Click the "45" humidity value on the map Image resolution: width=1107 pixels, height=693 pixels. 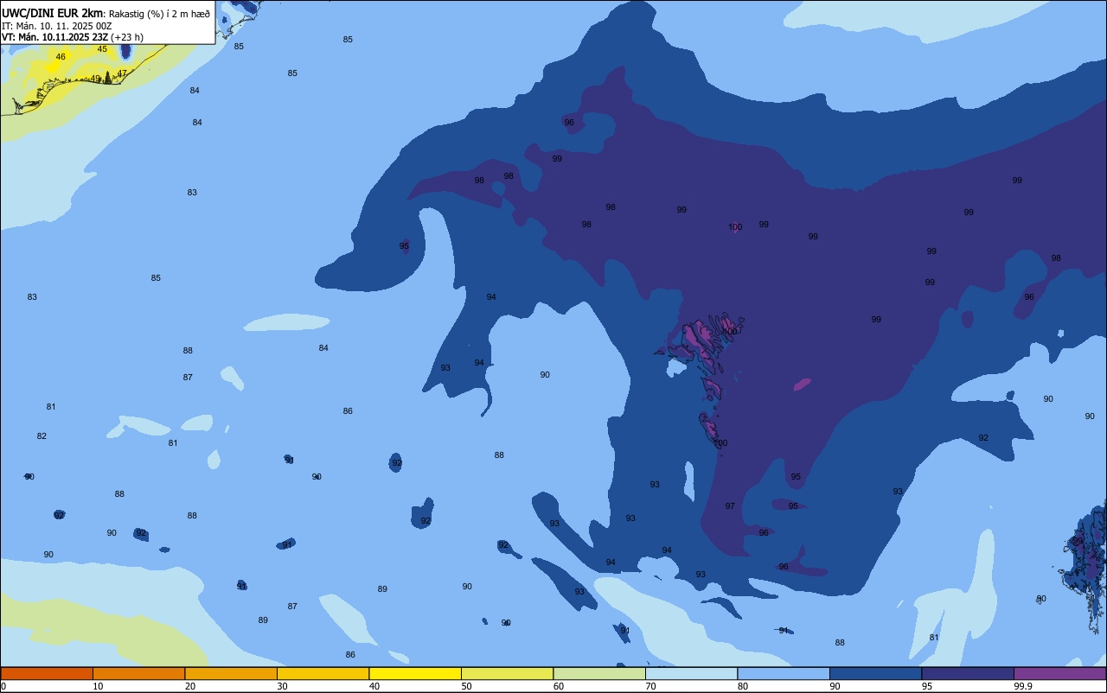102,49
